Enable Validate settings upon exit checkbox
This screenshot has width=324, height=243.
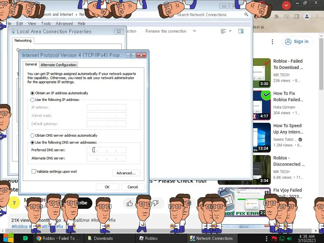34,171
